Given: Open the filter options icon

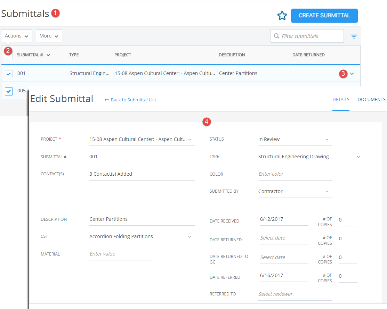Looking at the screenshot, I should tap(354, 36).
